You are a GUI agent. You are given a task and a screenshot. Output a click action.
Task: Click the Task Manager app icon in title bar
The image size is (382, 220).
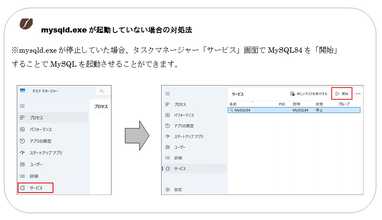23,91
